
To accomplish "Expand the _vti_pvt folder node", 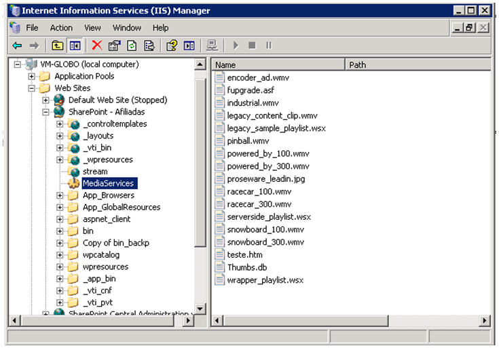I will [x=60, y=302].
